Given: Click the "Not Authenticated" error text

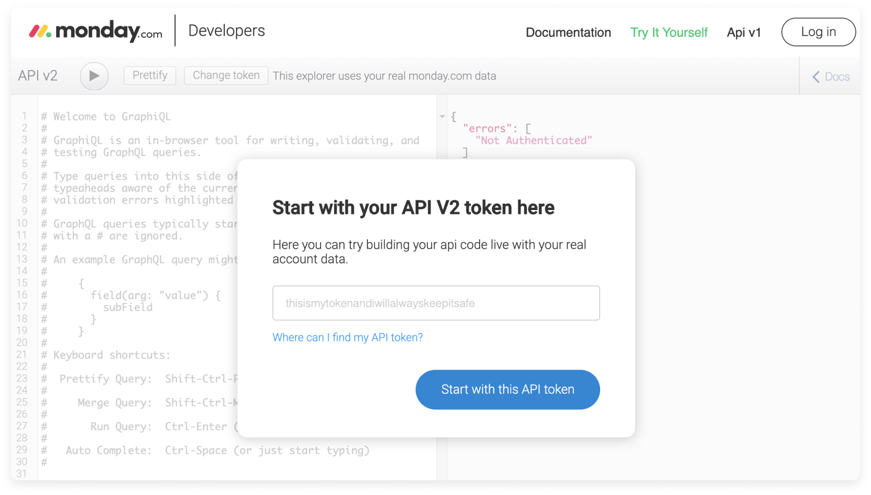Looking at the screenshot, I should click(x=533, y=140).
